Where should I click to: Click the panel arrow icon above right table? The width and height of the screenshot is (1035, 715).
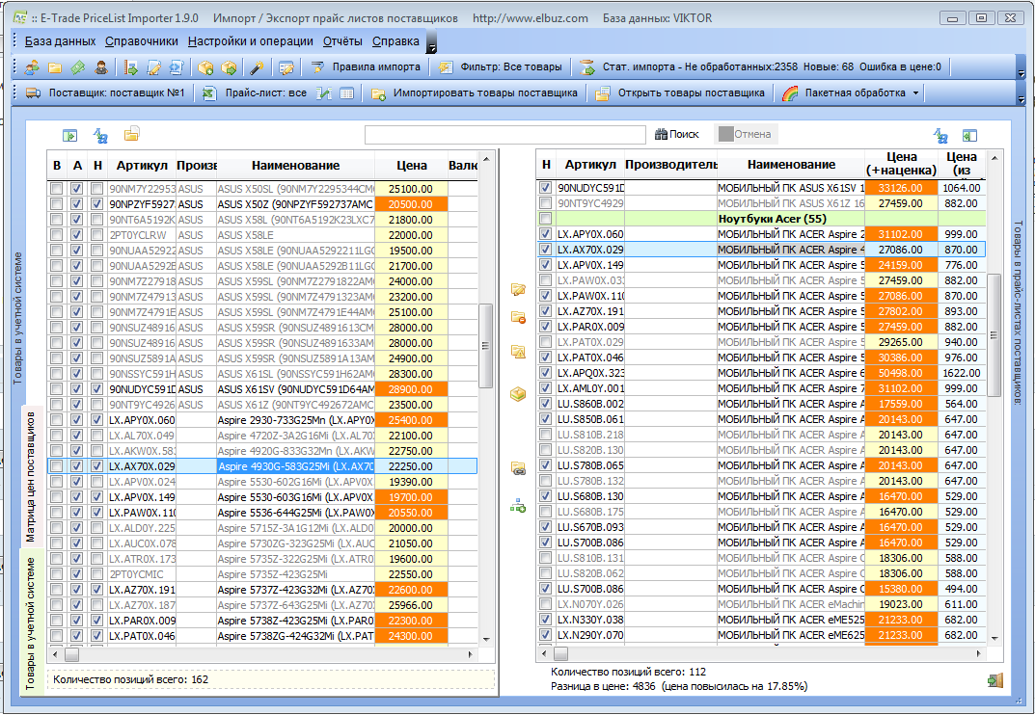(969, 135)
